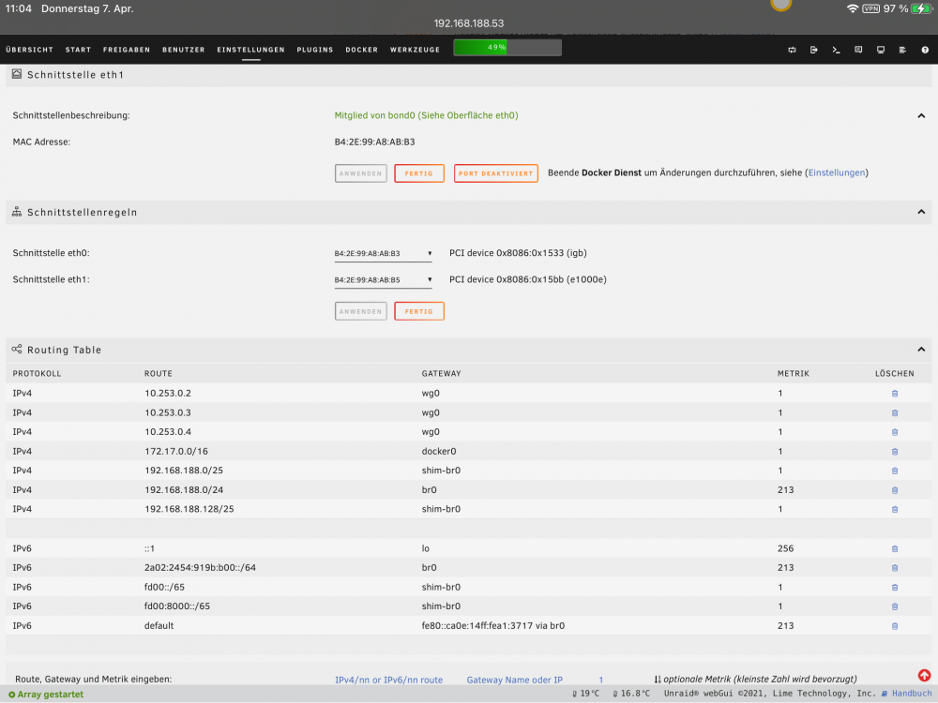938x703 pixels.
Task: Collapse the Schnittstelle eth1 section chevron
Action: [921, 116]
